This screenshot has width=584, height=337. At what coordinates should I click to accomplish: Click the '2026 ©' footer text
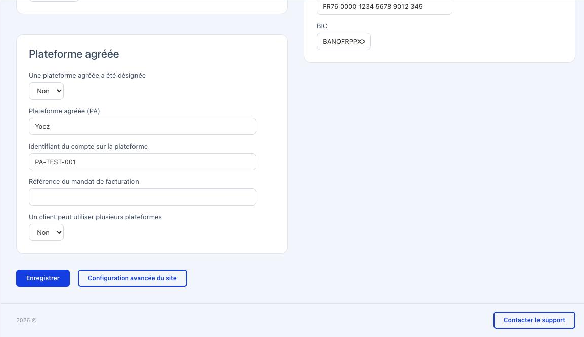[x=26, y=320]
